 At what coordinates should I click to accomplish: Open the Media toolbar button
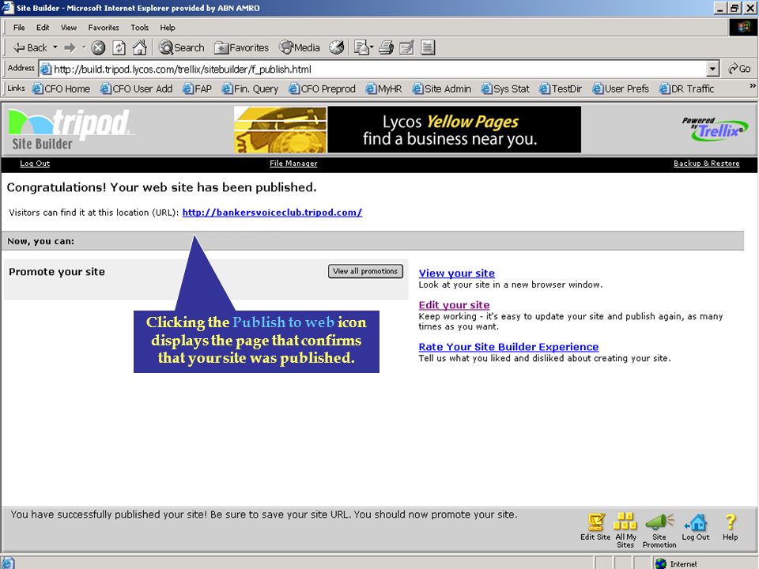pyautogui.click(x=299, y=47)
